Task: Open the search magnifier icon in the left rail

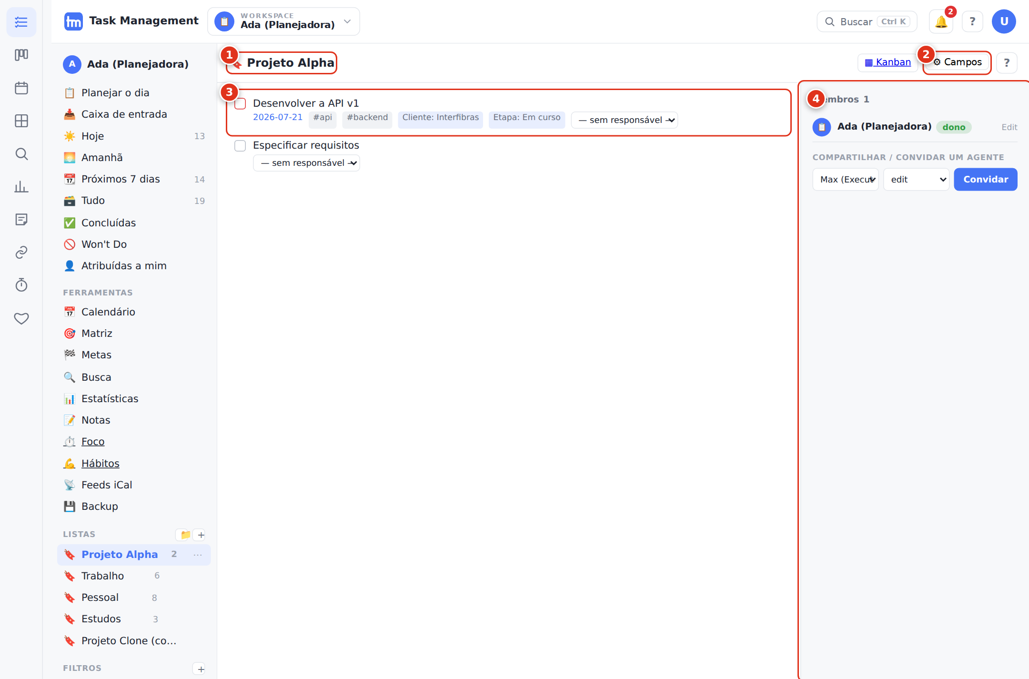Action: 21,154
